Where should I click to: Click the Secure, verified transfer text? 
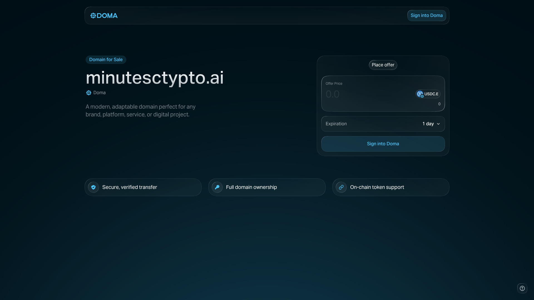click(x=130, y=187)
